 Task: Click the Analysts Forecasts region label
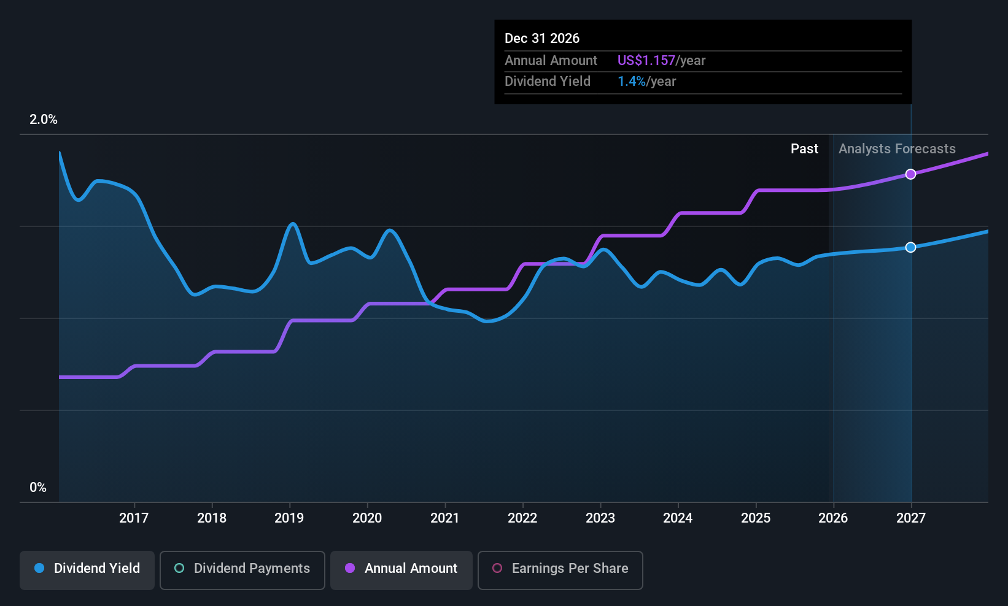[897, 149]
